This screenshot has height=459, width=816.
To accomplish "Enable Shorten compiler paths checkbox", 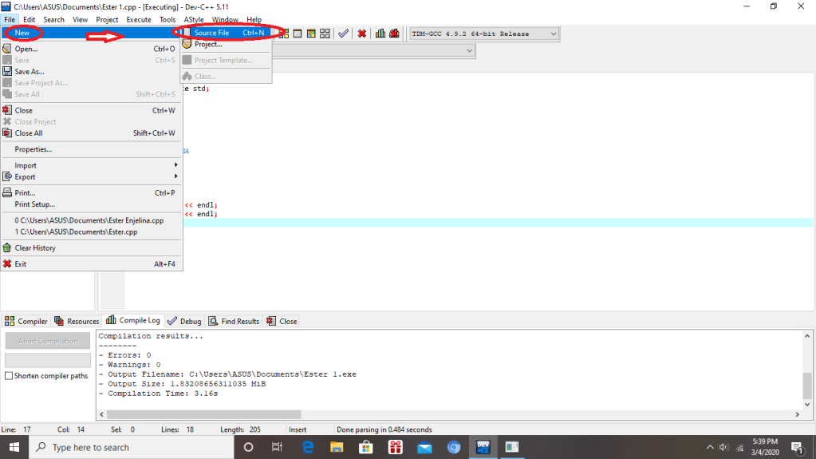I will pyautogui.click(x=10, y=376).
